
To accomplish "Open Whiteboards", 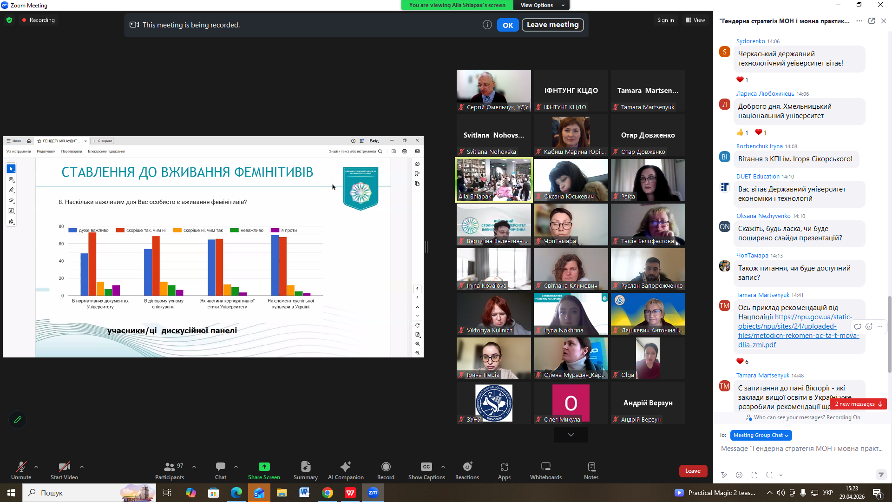I will click(546, 470).
